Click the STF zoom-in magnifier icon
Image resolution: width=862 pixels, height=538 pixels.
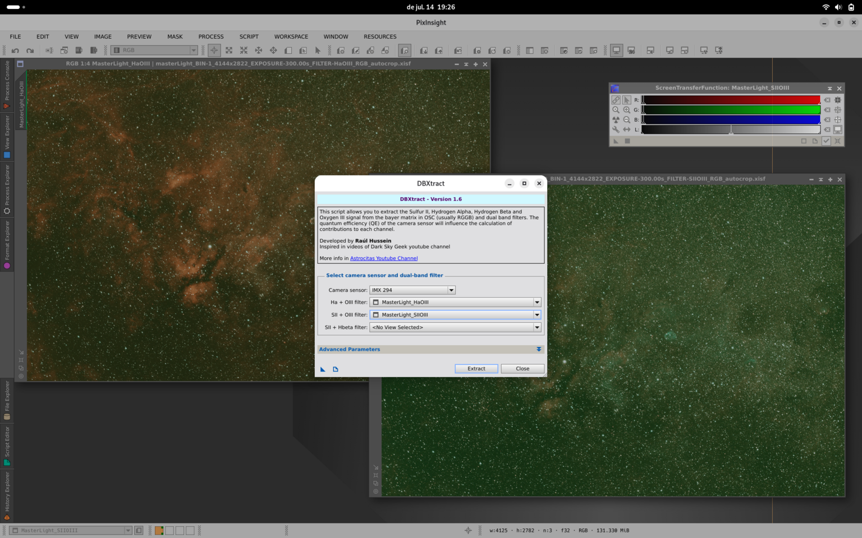click(626, 110)
